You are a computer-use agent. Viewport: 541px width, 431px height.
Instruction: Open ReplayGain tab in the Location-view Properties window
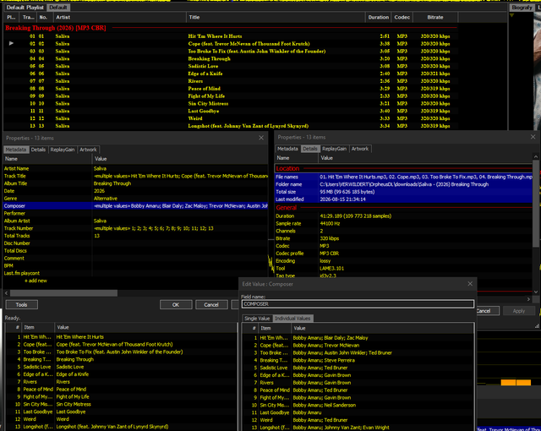[x=335, y=149]
